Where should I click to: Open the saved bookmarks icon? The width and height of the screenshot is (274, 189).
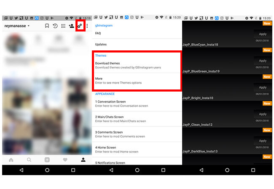pos(47,26)
